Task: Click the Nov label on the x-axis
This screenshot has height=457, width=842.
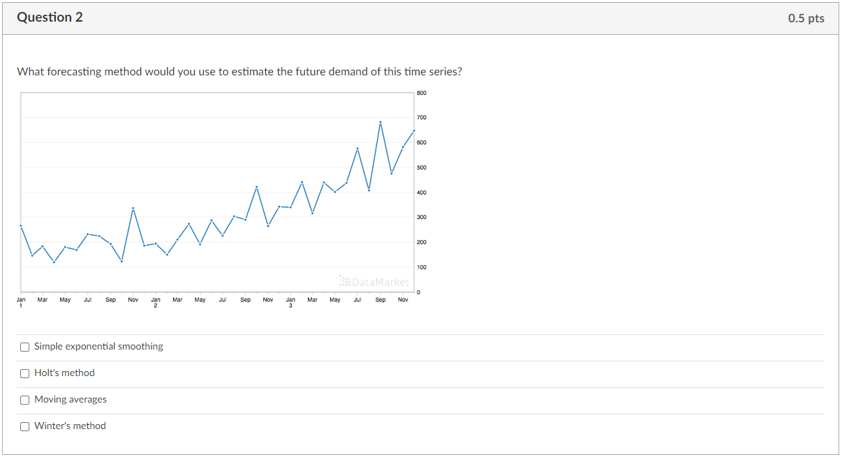Action: (x=404, y=299)
